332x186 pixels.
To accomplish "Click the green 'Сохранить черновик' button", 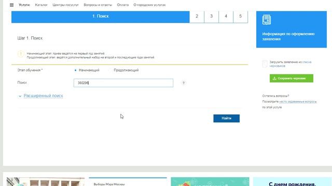I will point(292,78).
